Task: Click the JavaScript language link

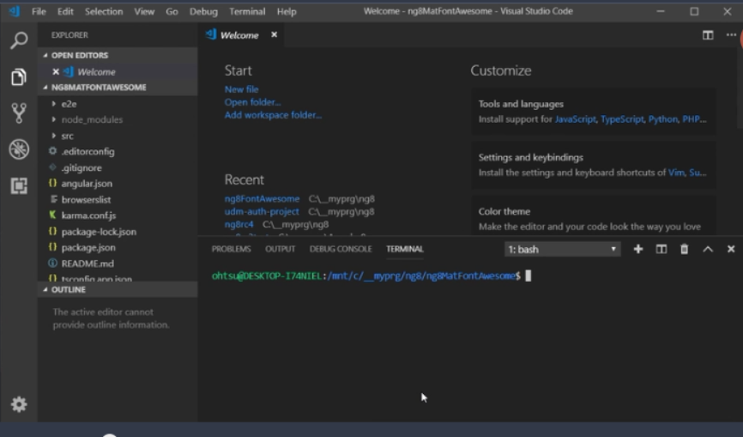Action: coord(575,119)
